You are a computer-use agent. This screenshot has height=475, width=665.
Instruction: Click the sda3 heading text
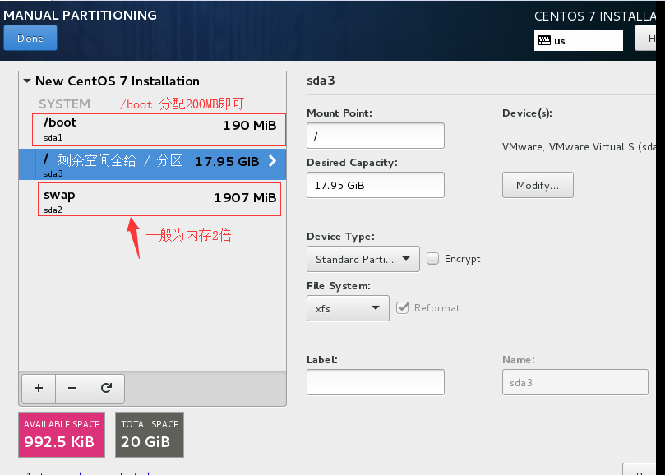point(321,81)
